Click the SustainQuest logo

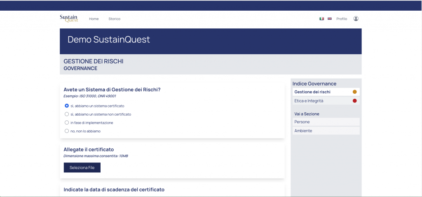pyautogui.click(x=69, y=19)
